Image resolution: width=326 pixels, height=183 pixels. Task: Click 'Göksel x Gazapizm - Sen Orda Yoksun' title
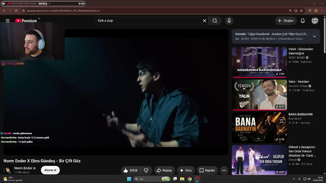(302, 151)
